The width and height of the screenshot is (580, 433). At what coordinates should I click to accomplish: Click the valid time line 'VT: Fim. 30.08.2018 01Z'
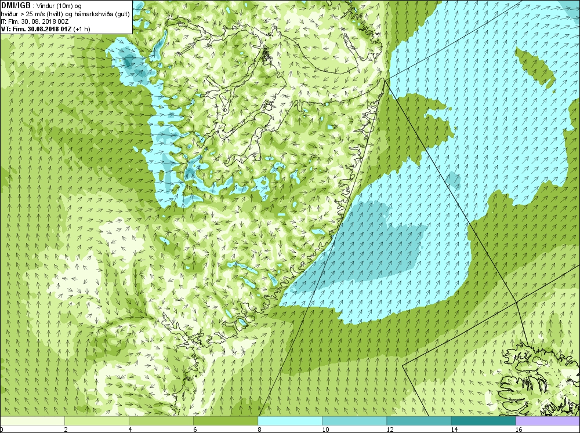36,29
